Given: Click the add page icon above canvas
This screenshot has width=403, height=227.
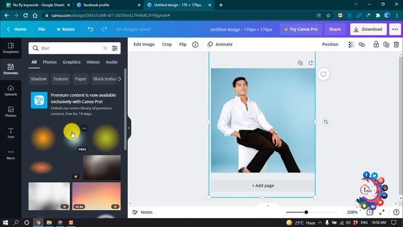Looking at the screenshot, I should click(310, 63).
